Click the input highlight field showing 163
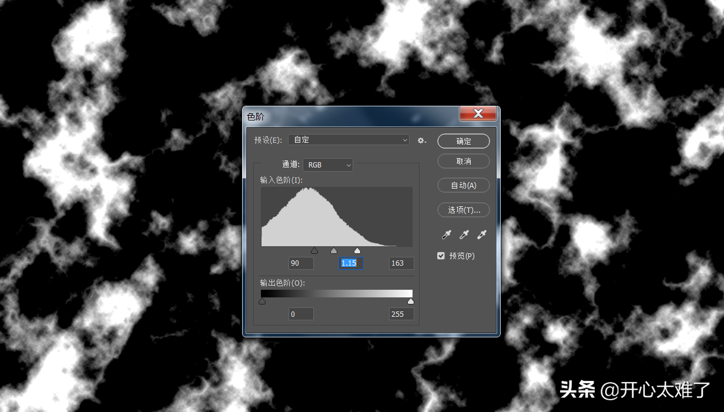724x412 pixels. (401, 263)
